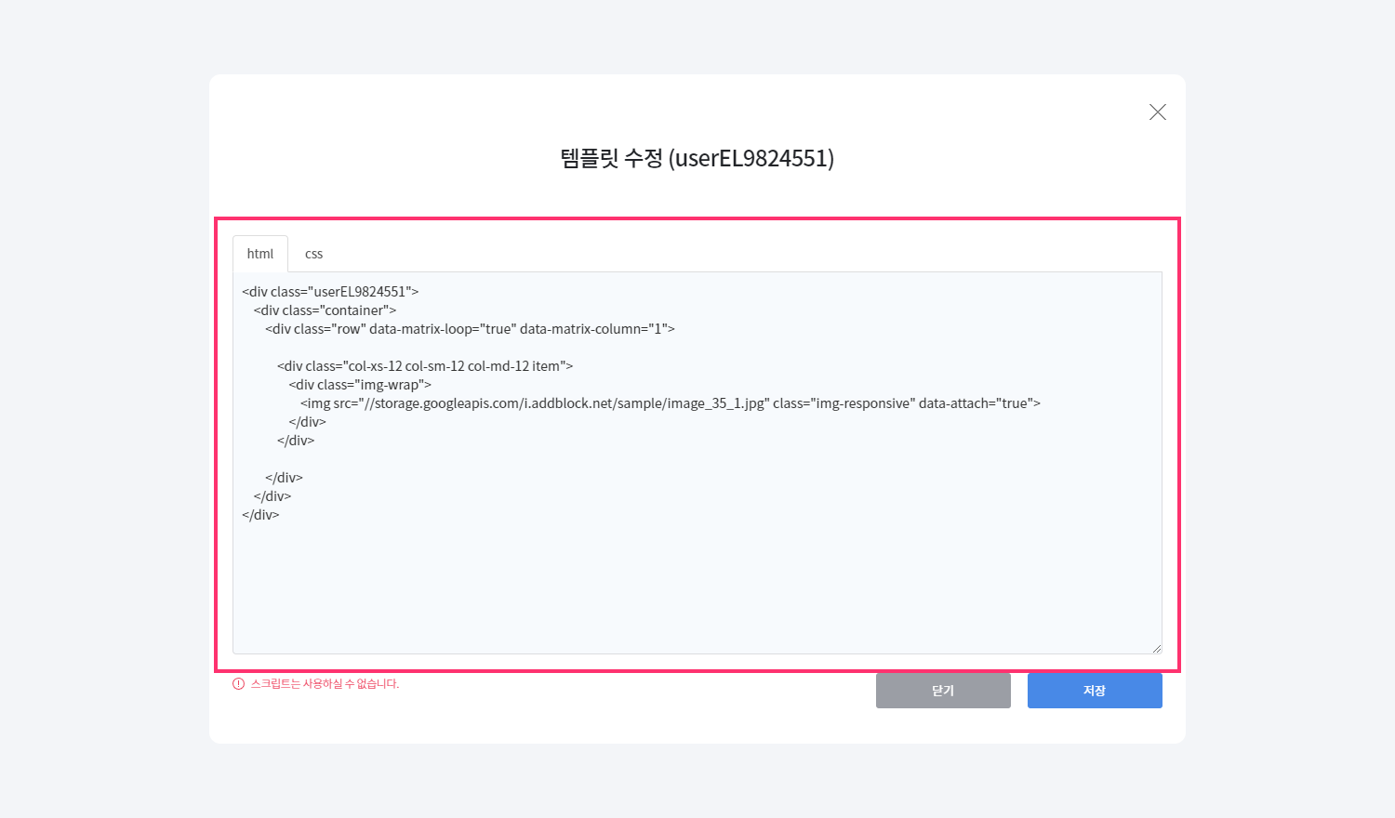Image resolution: width=1395 pixels, height=818 pixels.
Task: Click the empty area at the bottom of the code editor
Action: [696, 595]
